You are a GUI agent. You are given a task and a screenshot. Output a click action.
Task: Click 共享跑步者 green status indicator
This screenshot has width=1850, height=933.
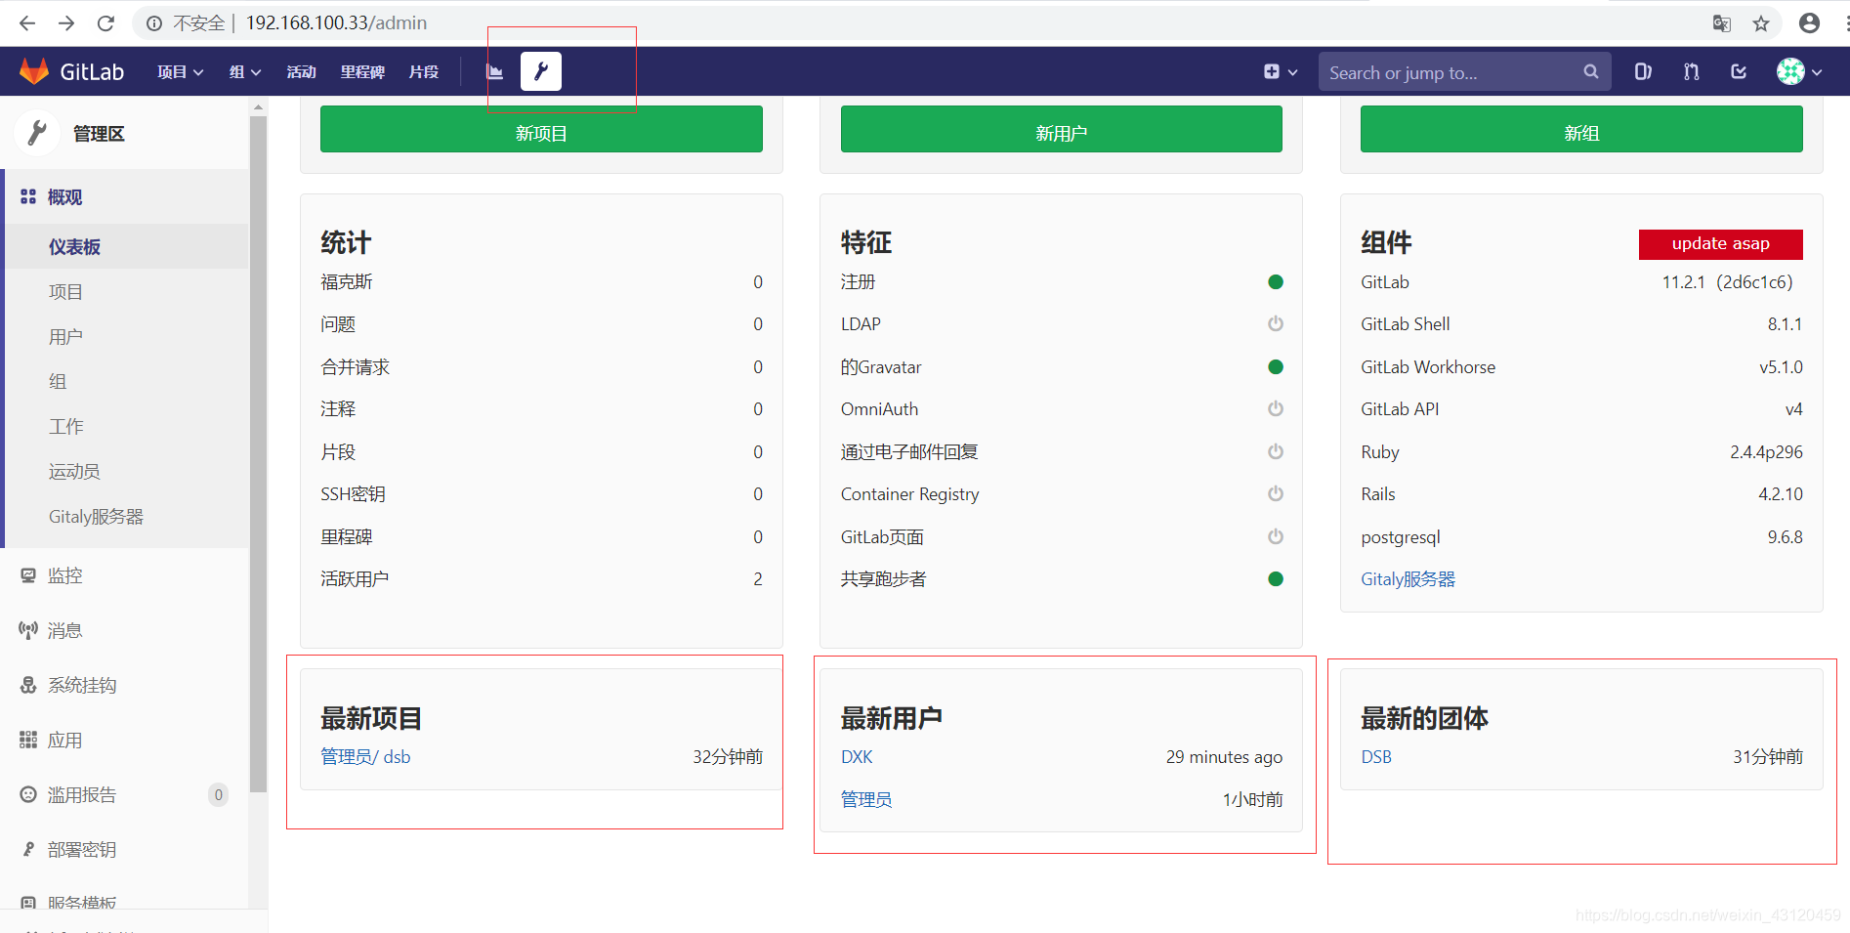click(x=1275, y=579)
